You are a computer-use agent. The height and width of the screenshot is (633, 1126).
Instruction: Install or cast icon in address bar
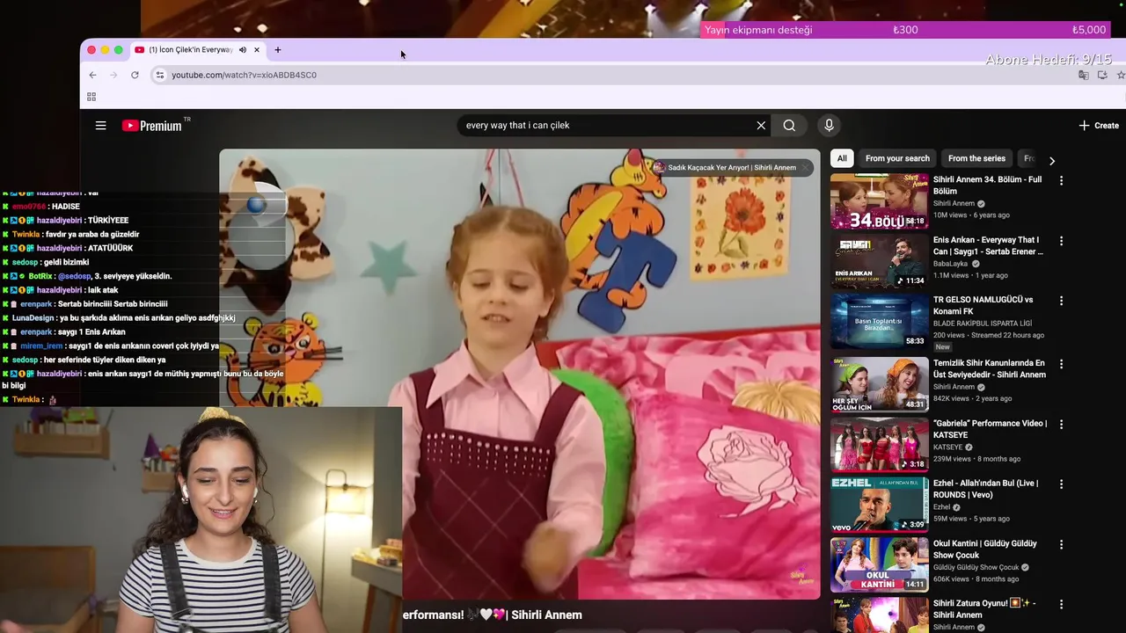[x=1102, y=75]
